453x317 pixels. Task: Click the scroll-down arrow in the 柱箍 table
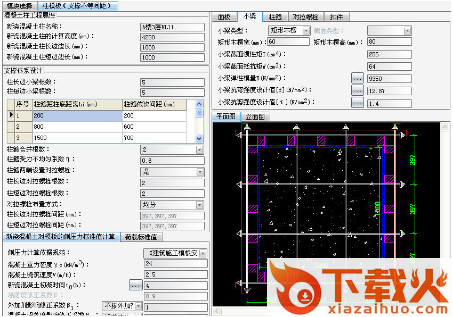coord(199,138)
